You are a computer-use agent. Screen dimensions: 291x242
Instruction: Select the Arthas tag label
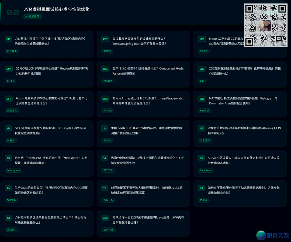coord(108,111)
